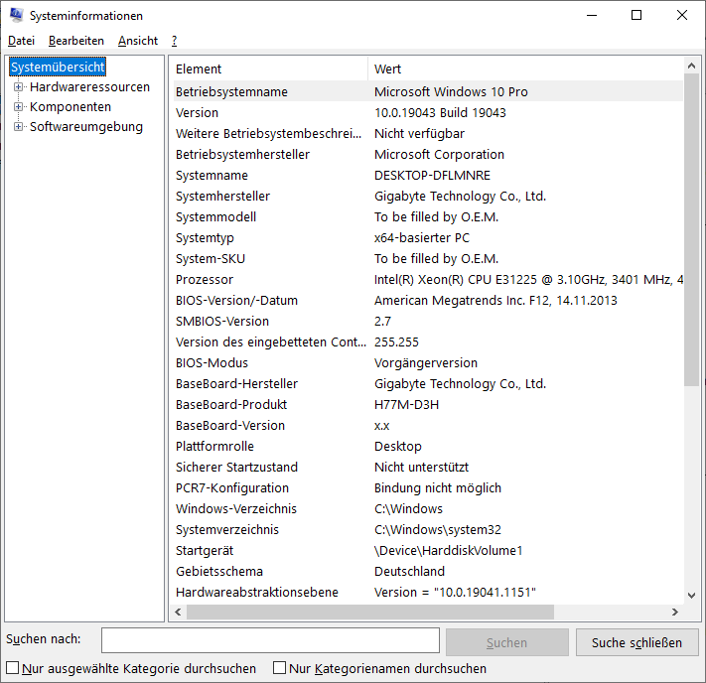Screen dimensions: 706x683
Task: Open the Bearbeiten menu
Action: coord(76,41)
